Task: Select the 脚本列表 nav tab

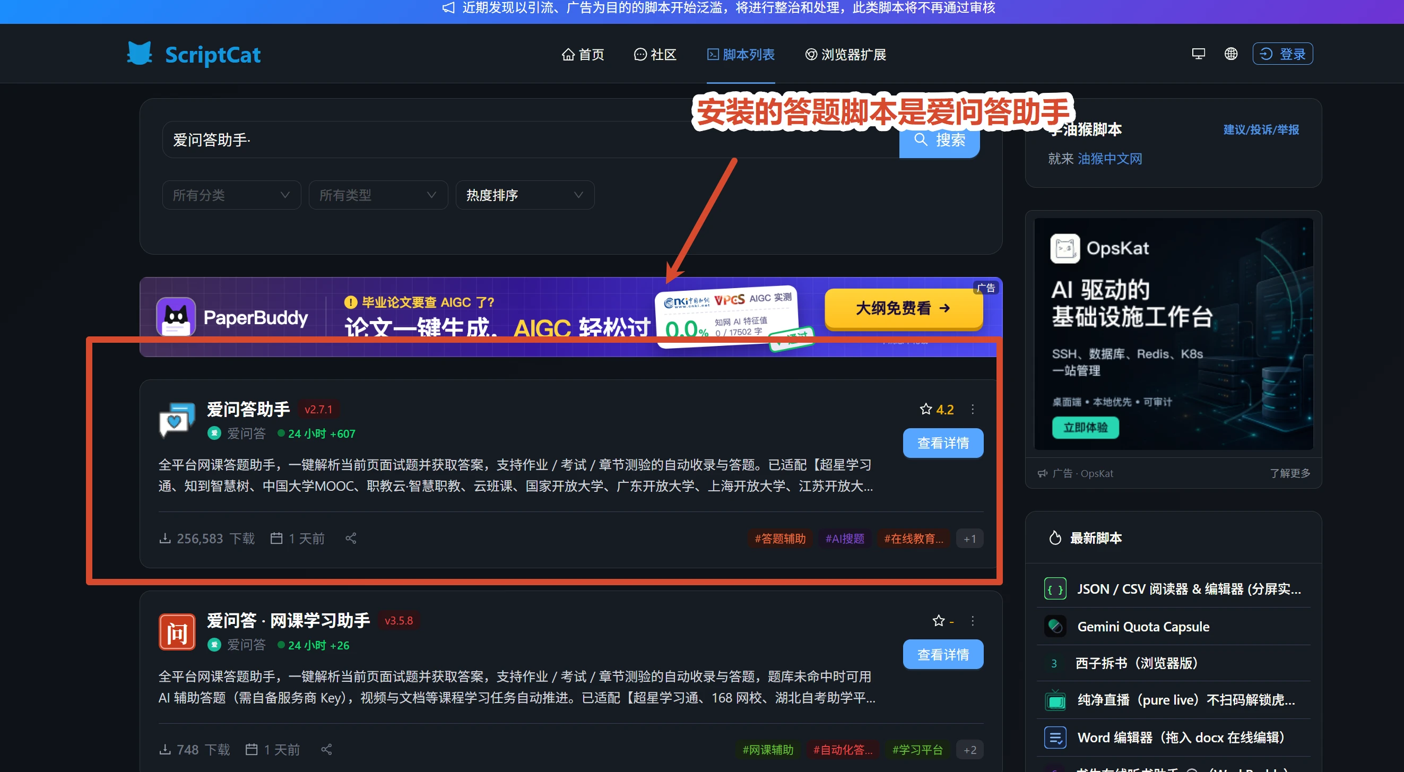Action: 741,55
